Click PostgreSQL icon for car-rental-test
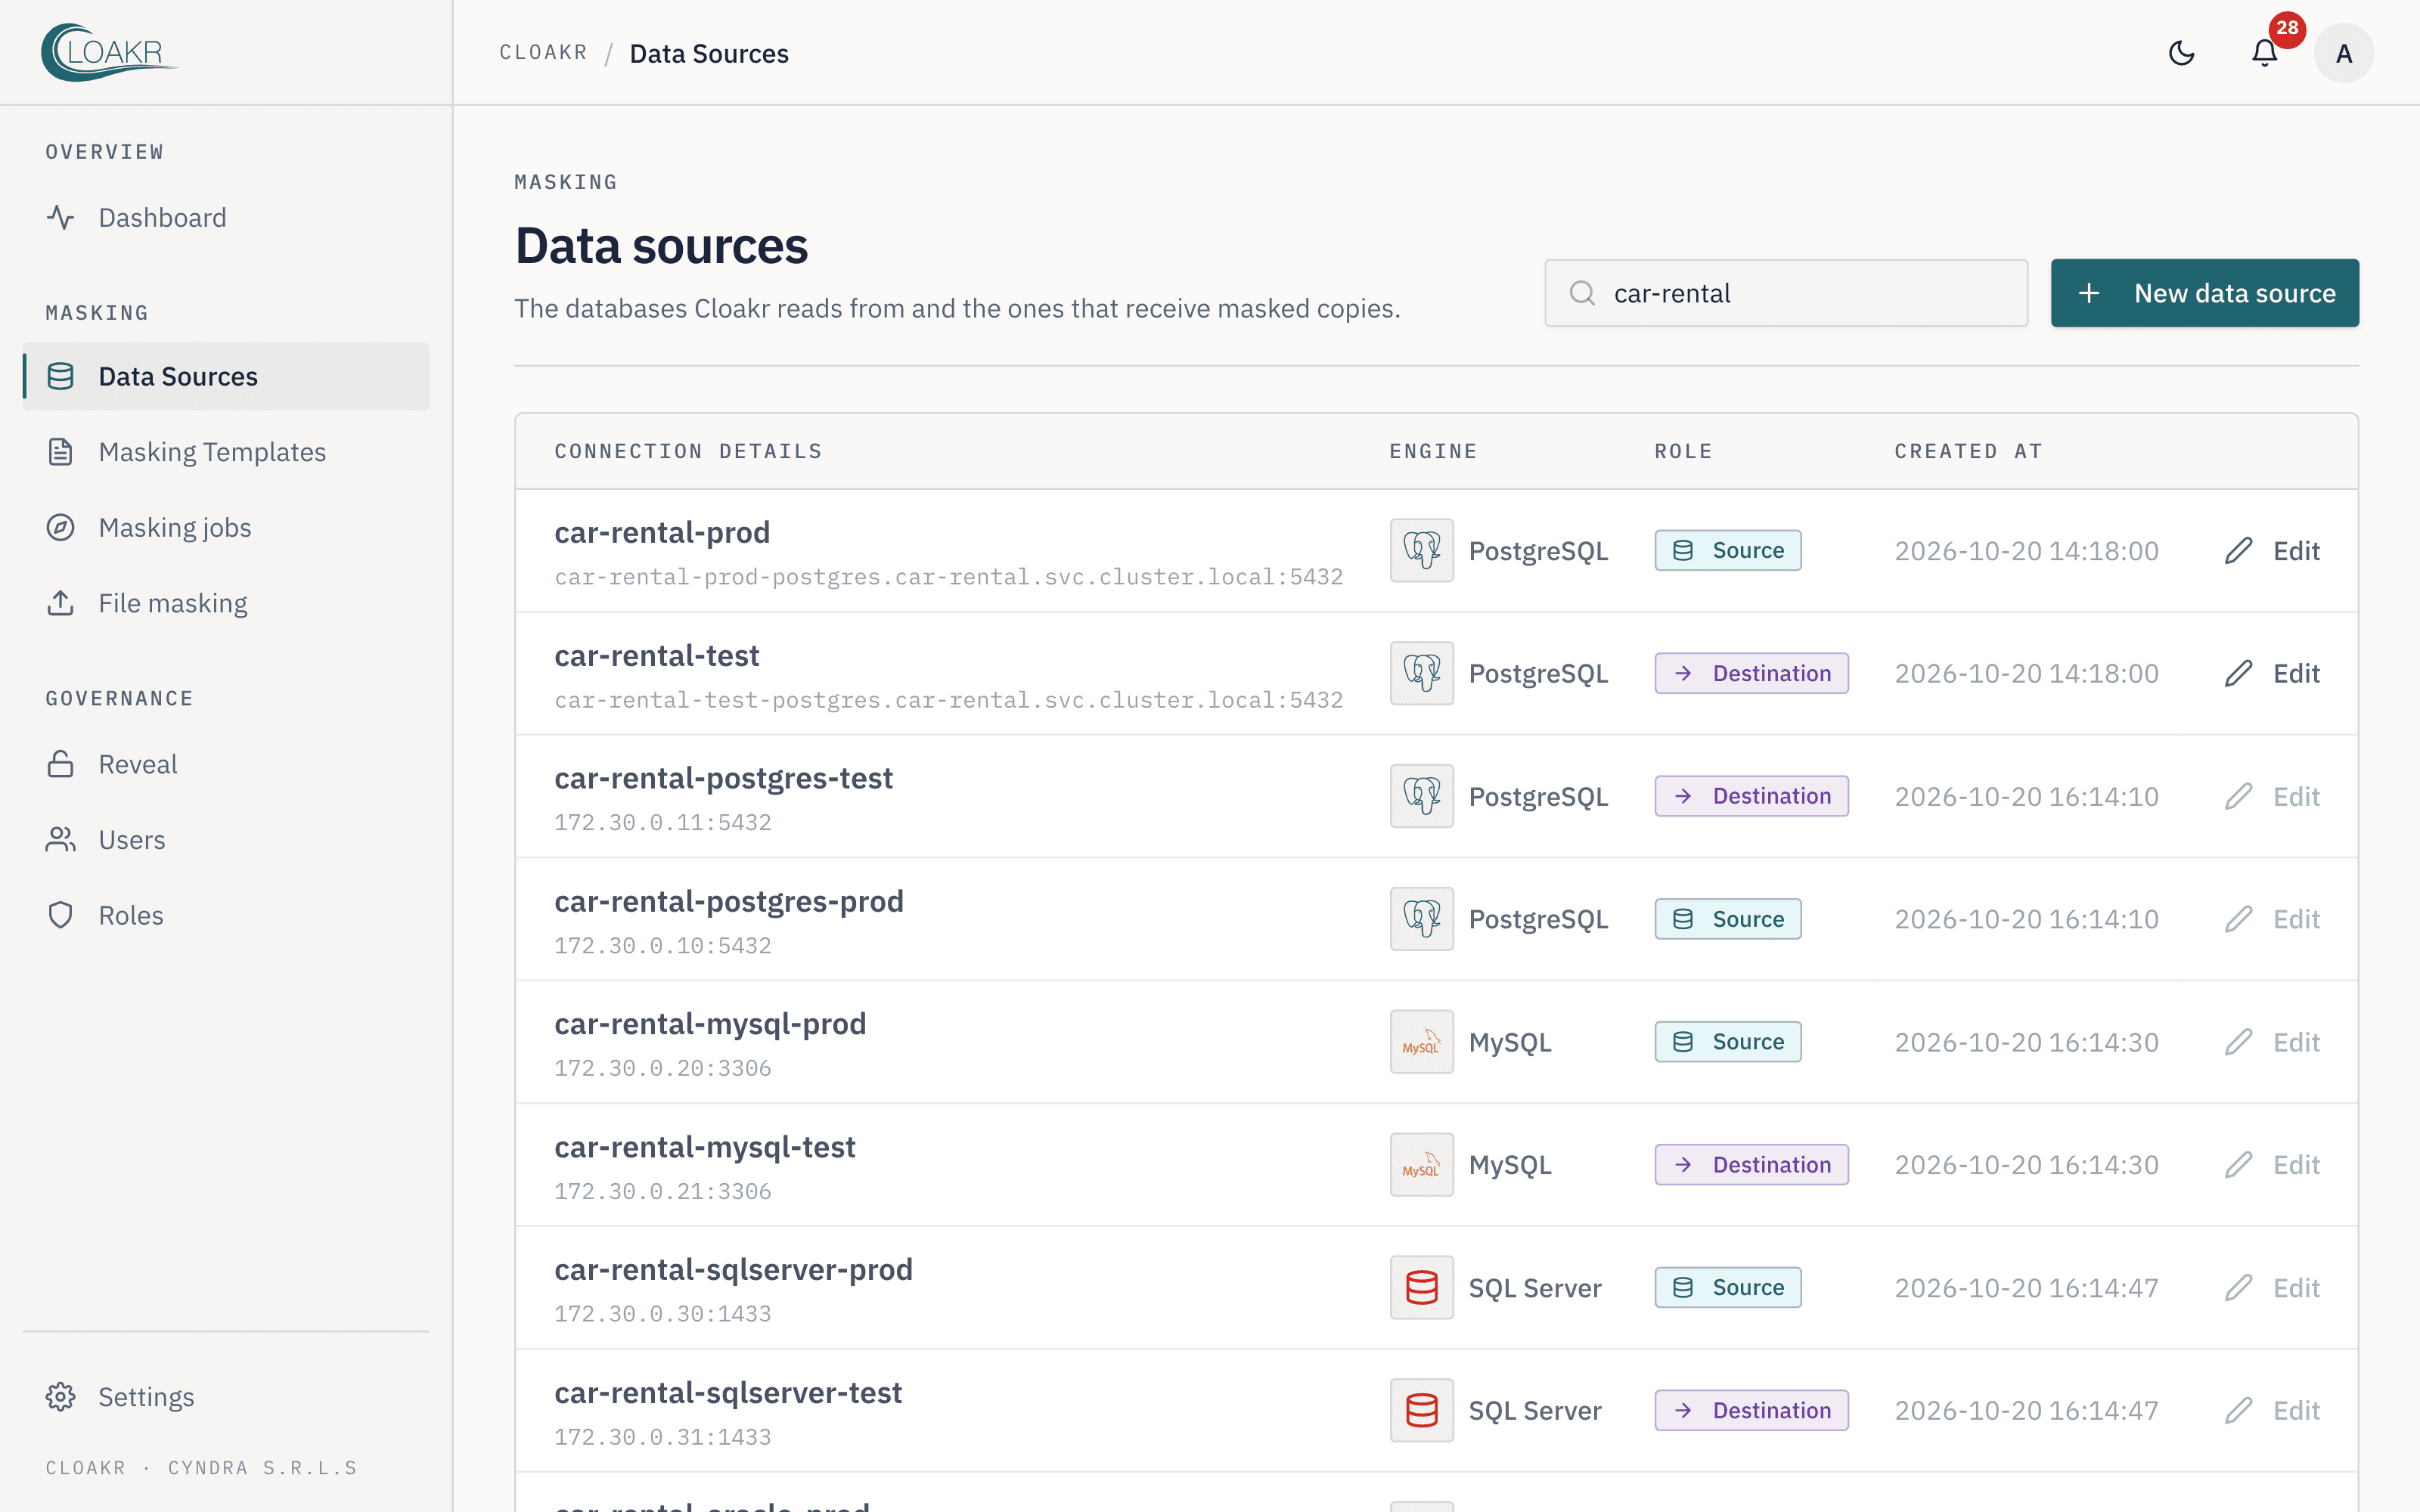 coord(1421,673)
